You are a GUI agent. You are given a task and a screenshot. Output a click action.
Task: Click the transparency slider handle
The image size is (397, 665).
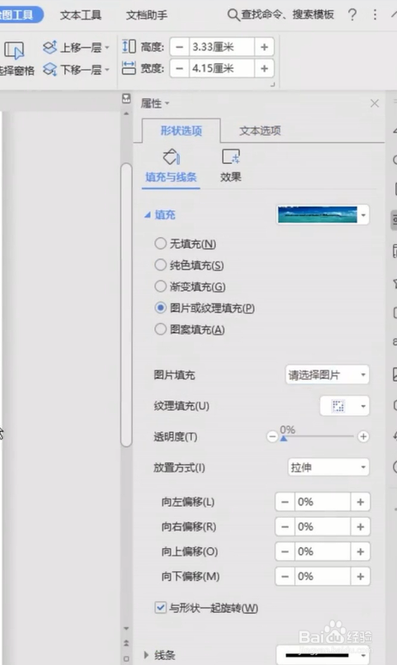[x=283, y=439]
